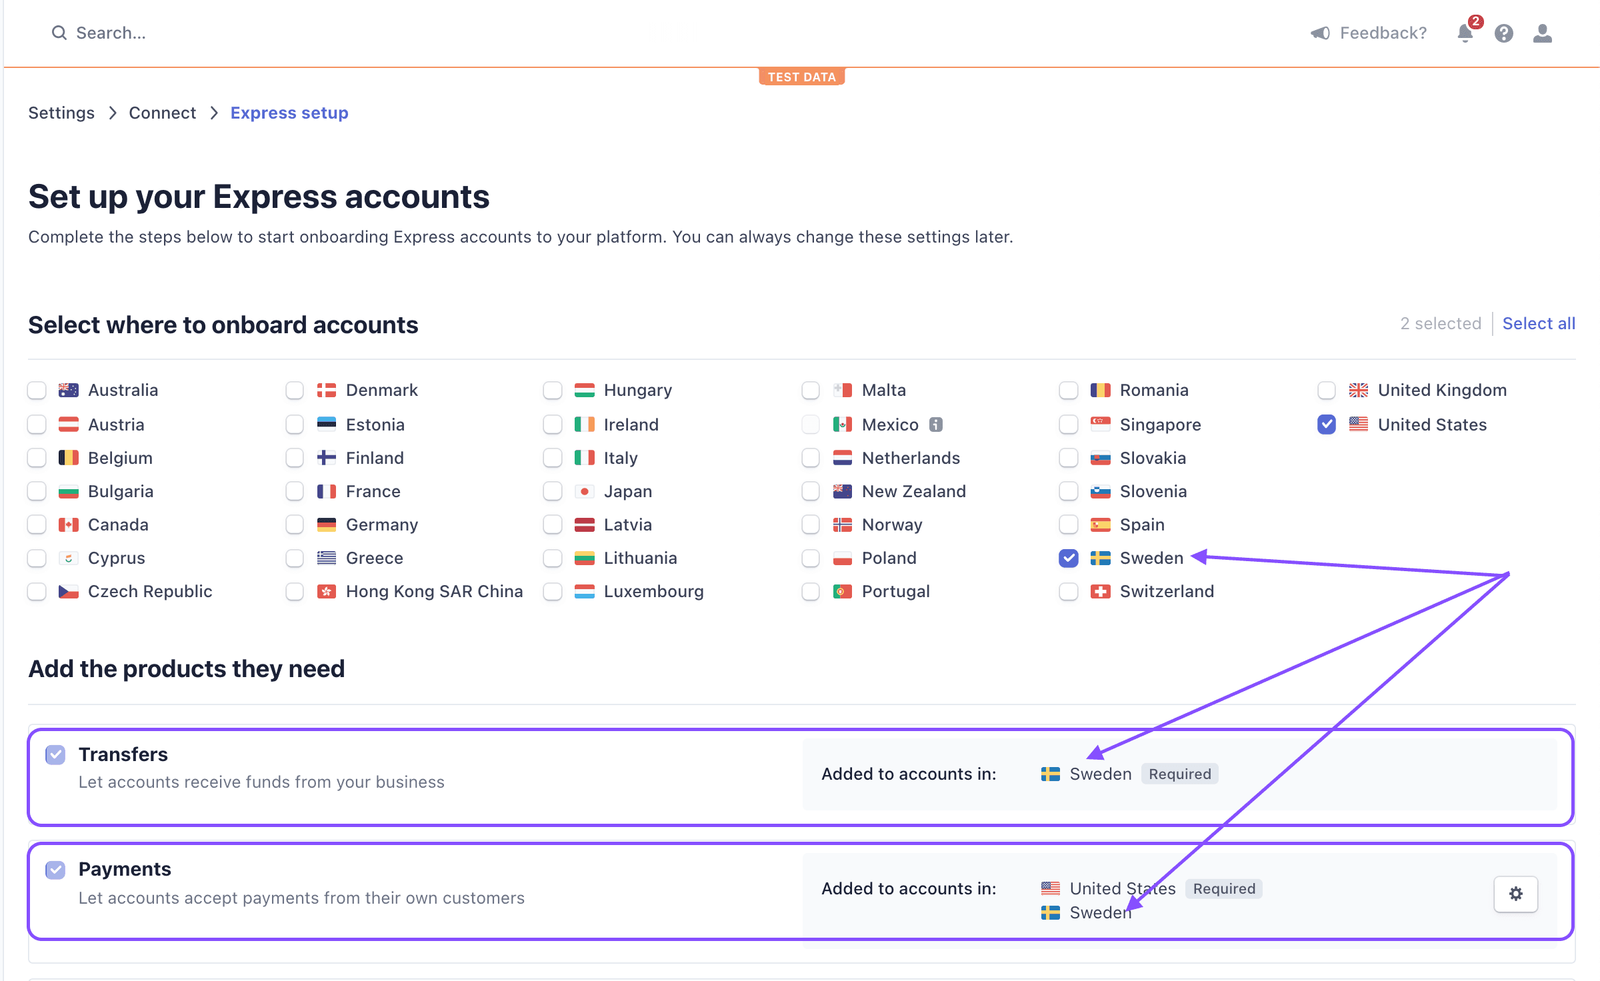Click the Czech Republic flag icon
1600x981 pixels.
pos(69,591)
